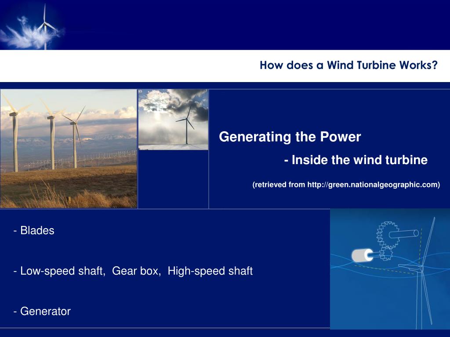Select the '- Blades' bullet
450x337 pixels.
(x=34, y=230)
